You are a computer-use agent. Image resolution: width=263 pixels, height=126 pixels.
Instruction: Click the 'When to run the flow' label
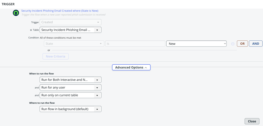[x=41, y=73]
